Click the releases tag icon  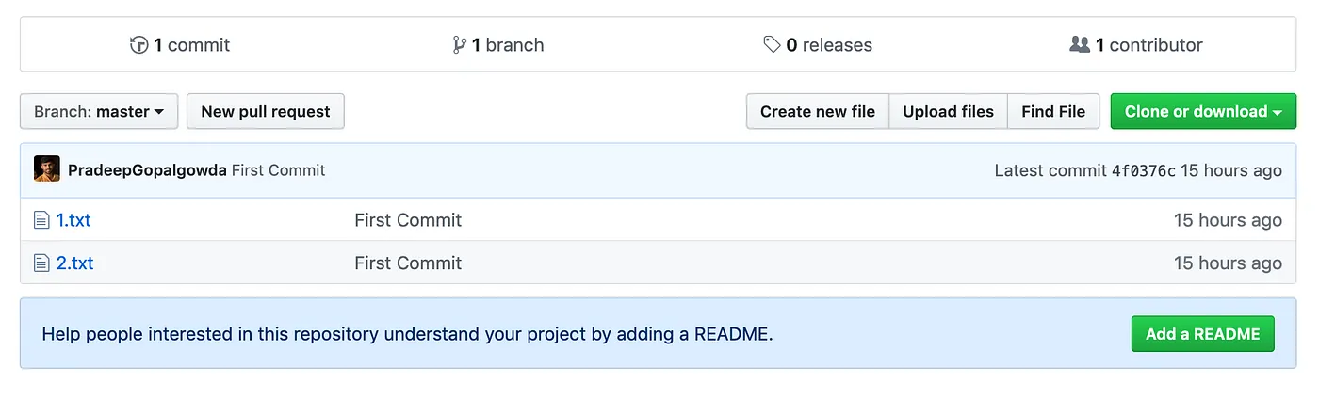772,45
